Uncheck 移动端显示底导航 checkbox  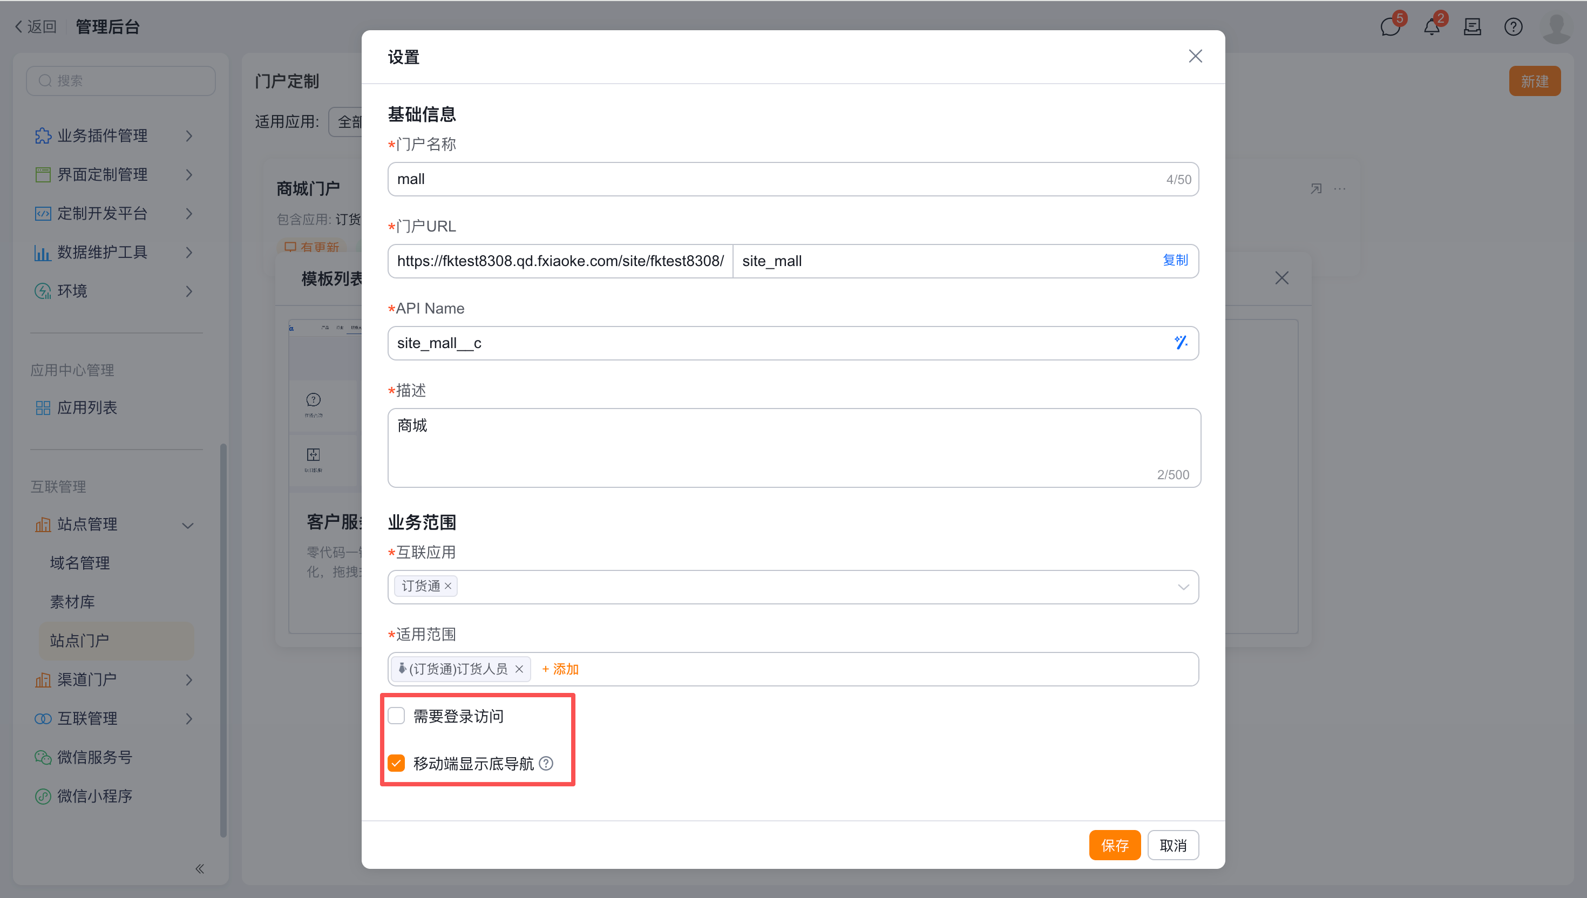397,764
